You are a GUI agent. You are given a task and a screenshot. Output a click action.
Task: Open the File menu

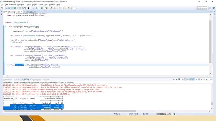pos(2,5)
